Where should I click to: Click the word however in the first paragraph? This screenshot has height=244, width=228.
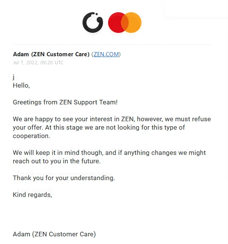(150, 119)
